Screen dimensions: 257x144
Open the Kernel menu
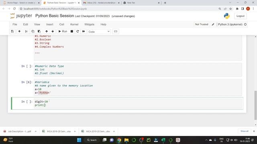(x=74, y=24)
